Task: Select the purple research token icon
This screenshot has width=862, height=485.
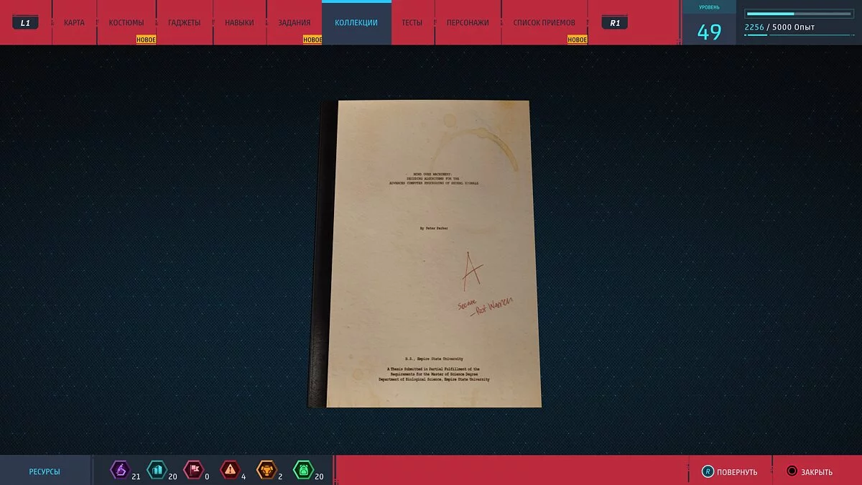Action: (x=120, y=471)
